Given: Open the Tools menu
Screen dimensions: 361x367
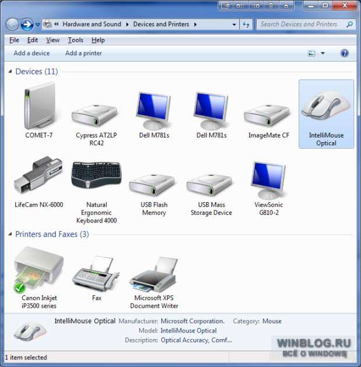Looking at the screenshot, I should click(76, 40).
